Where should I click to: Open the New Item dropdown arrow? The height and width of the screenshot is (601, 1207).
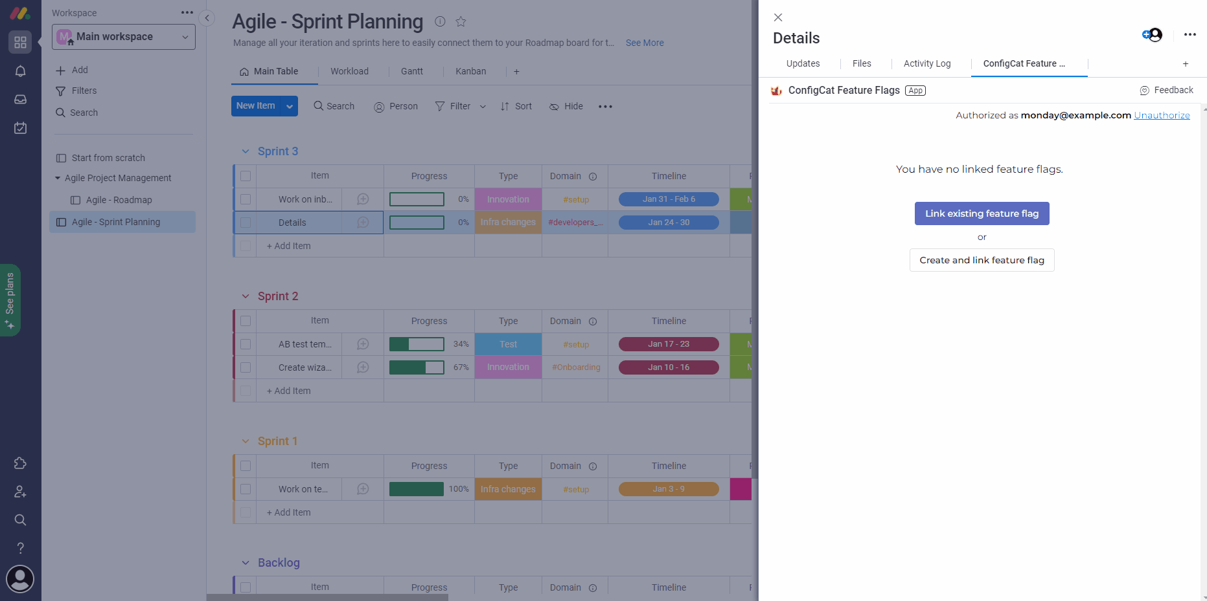pyautogui.click(x=289, y=105)
